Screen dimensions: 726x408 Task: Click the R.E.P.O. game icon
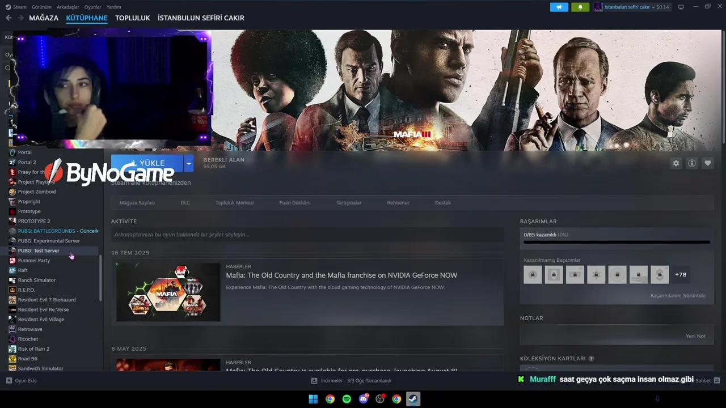(x=12, y=290)
